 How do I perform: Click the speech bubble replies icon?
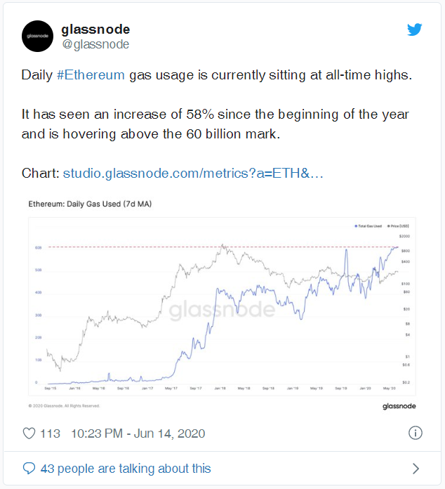point(29,468)
